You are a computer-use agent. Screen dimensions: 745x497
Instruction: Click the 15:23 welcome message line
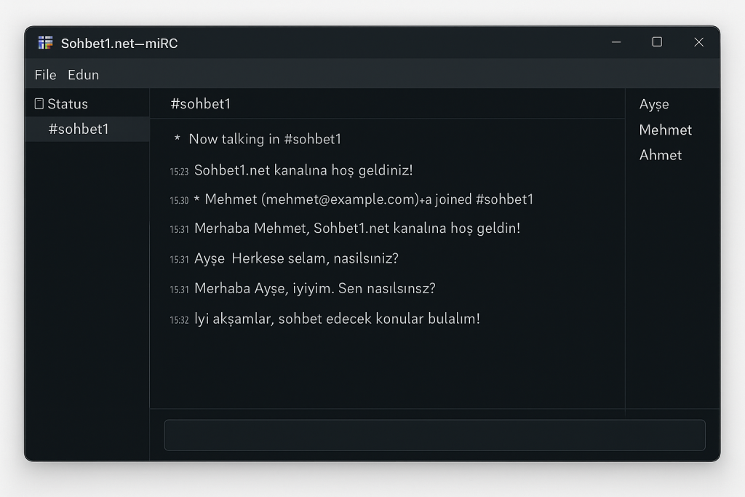(x=291, y=170)
